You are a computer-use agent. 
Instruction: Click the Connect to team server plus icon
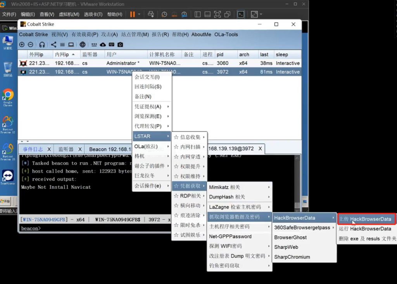[x=22, y=45]
